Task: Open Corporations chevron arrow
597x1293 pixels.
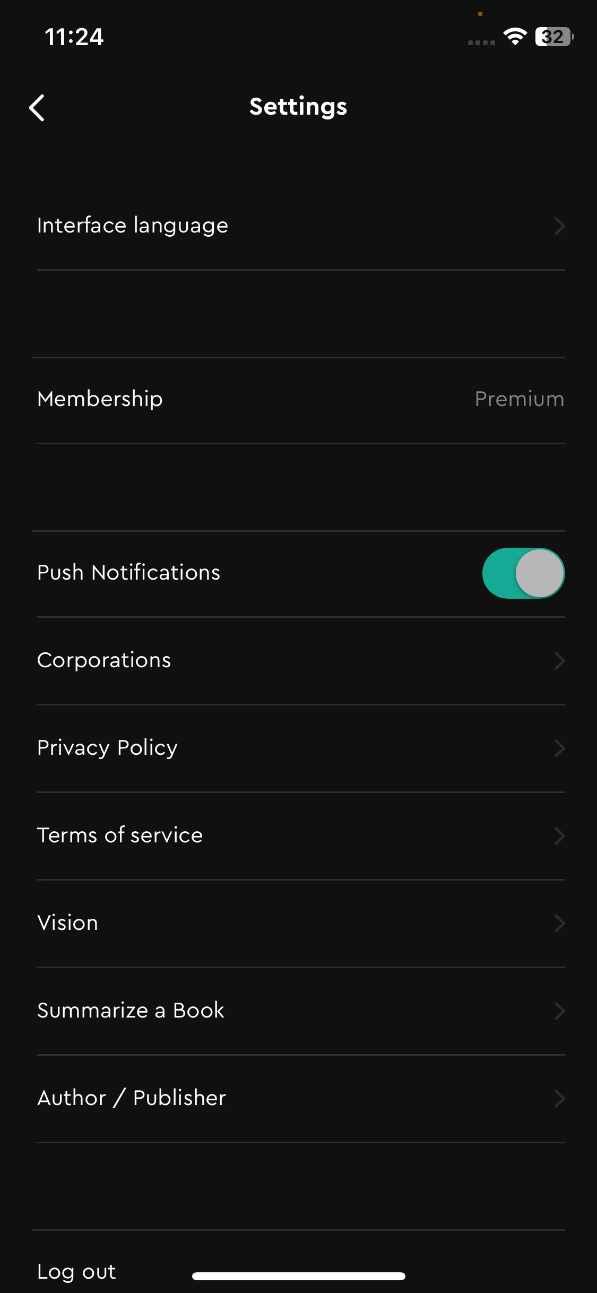Action: [x=559, y=661]
